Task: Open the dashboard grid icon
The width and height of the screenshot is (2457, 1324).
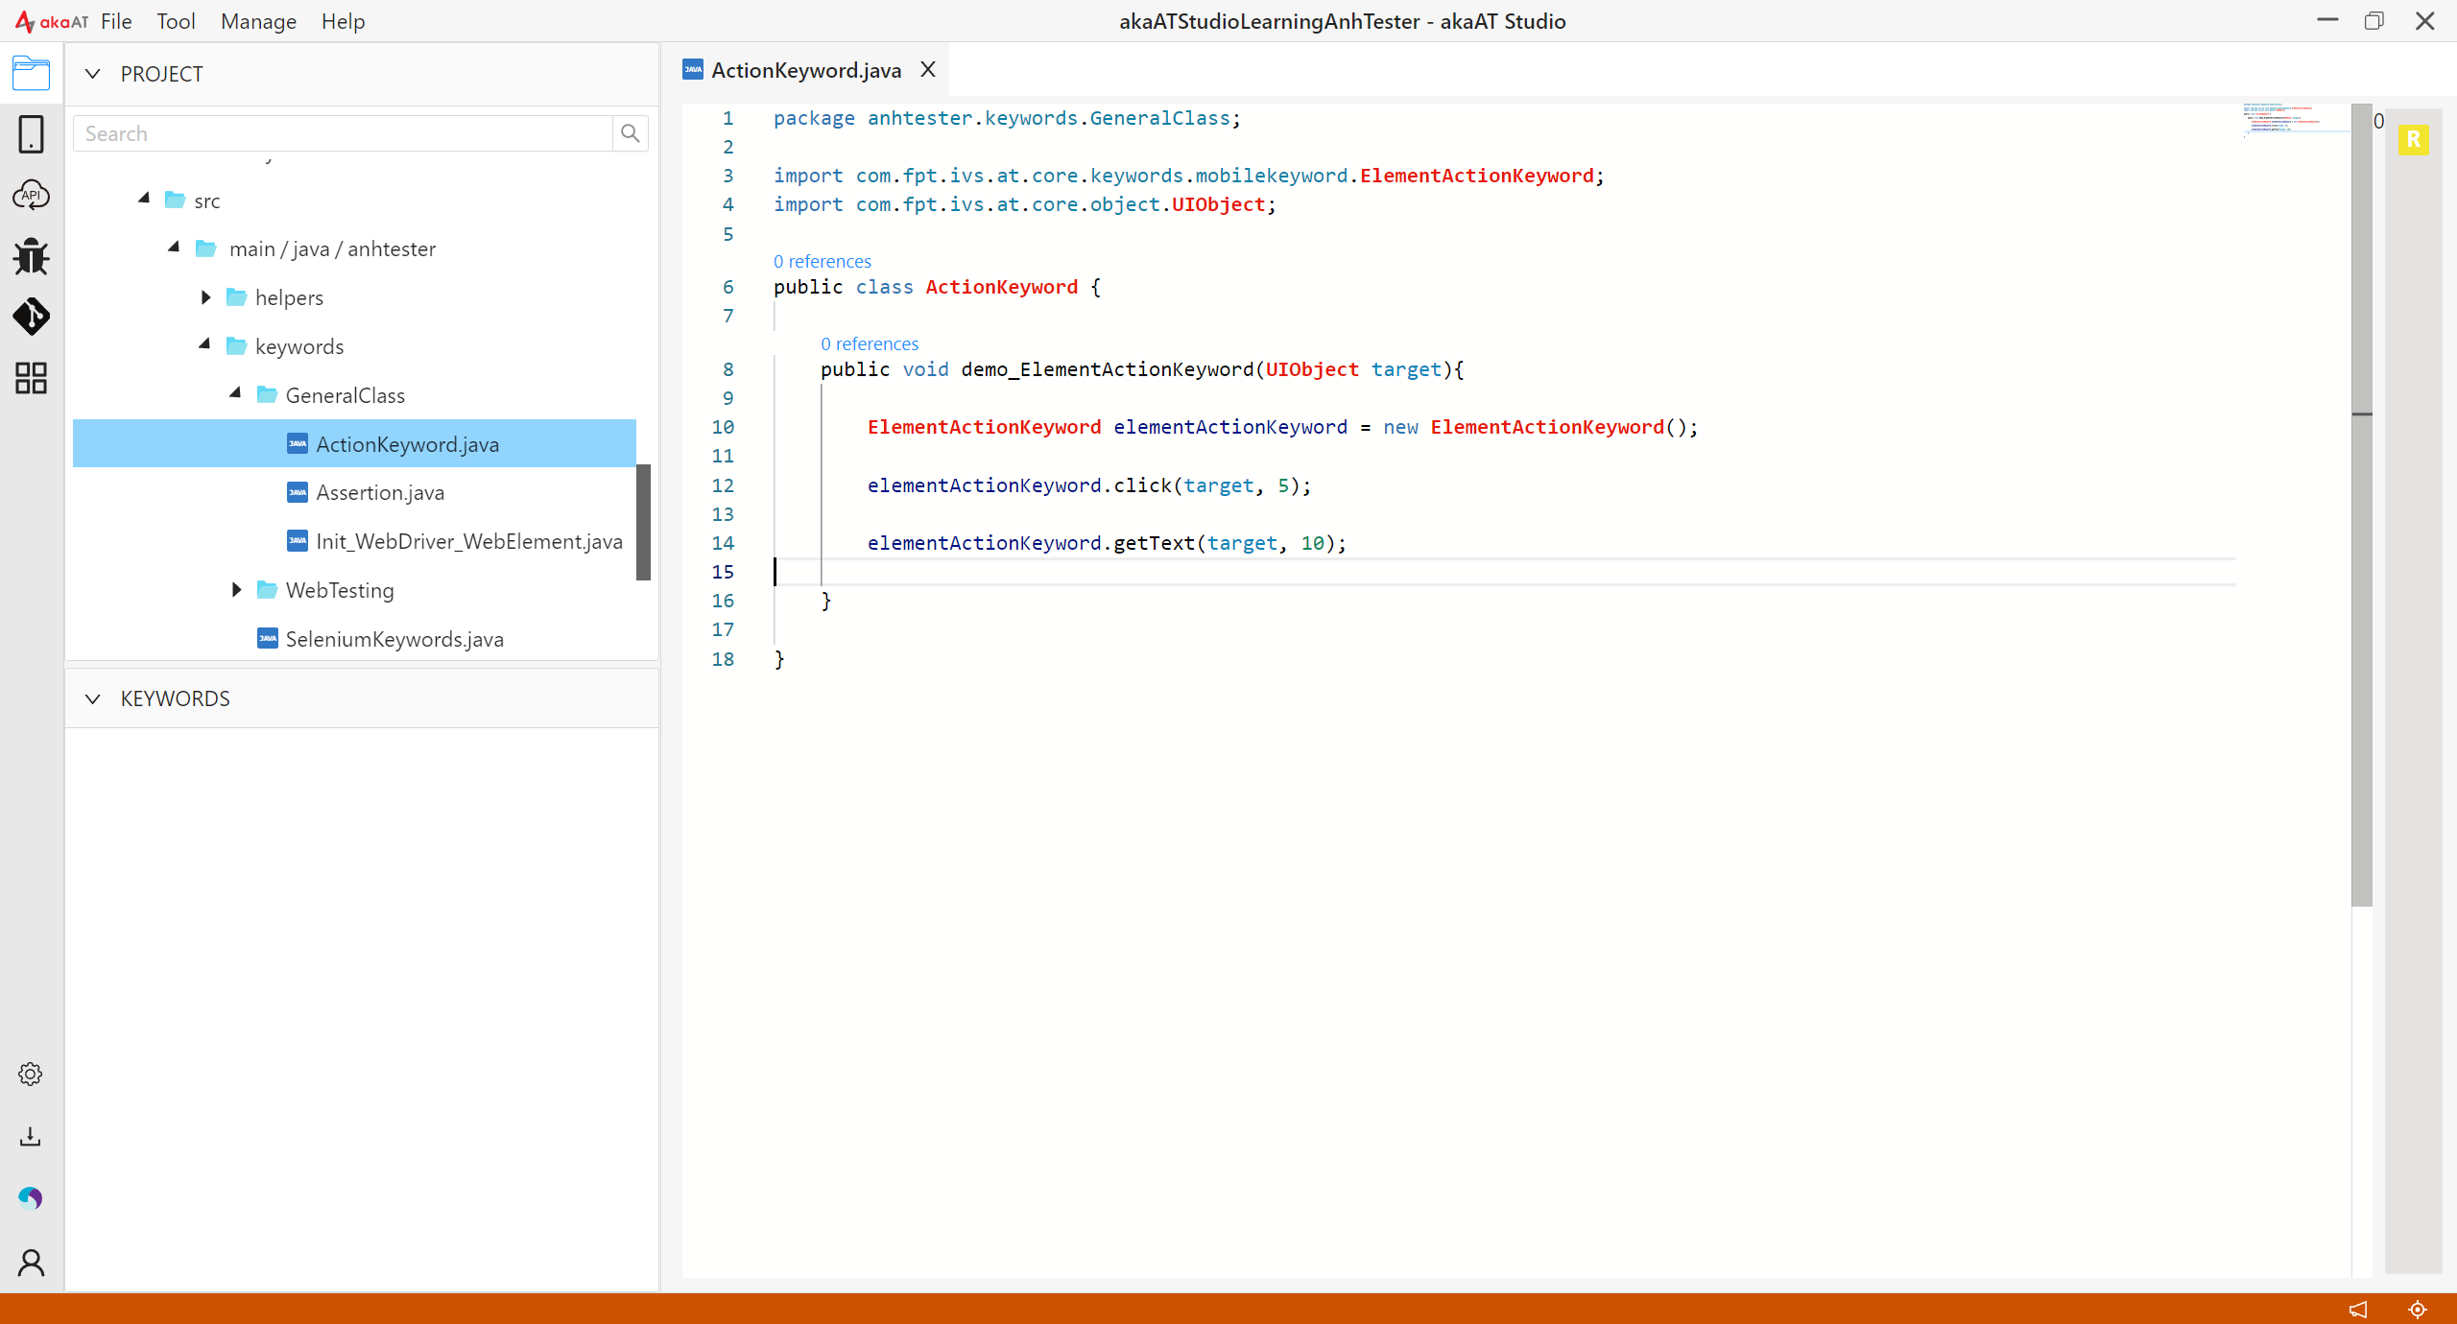Action: coord(31,378)
